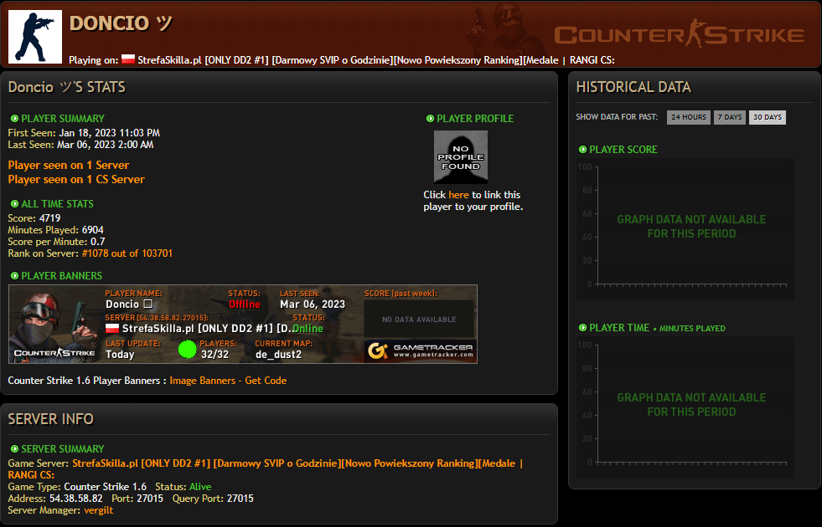Click 'Player seen on 1 CS Server'

(x=76, y=180)
